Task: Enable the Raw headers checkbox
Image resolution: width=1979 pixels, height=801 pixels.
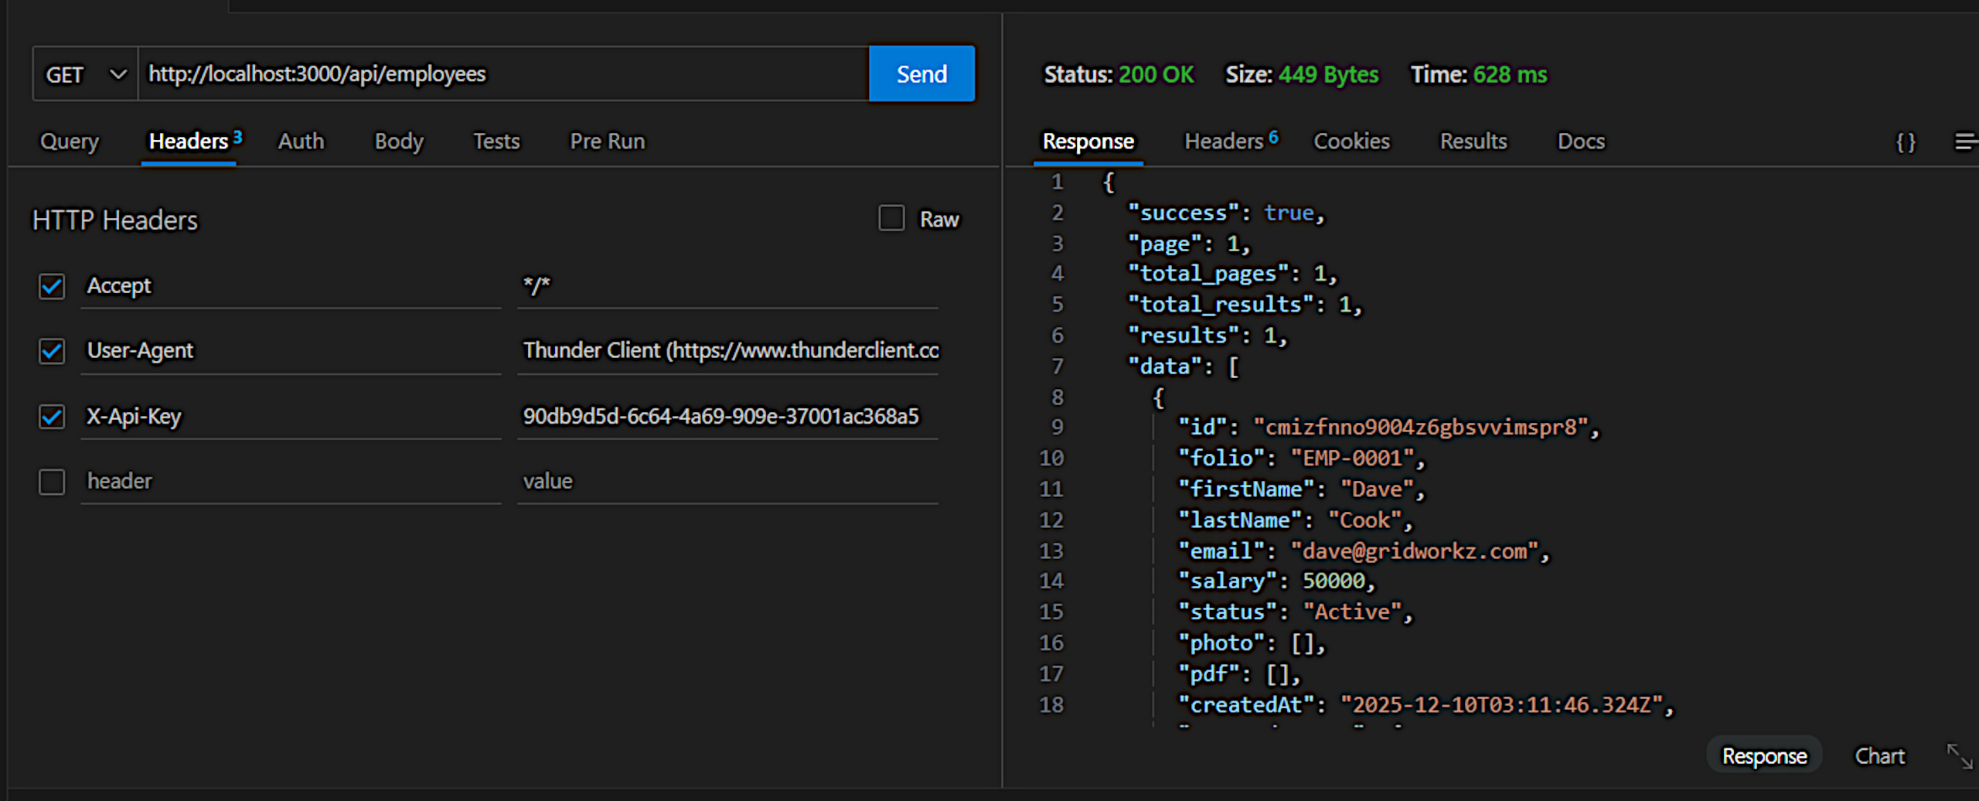Action: pos(891,219)
